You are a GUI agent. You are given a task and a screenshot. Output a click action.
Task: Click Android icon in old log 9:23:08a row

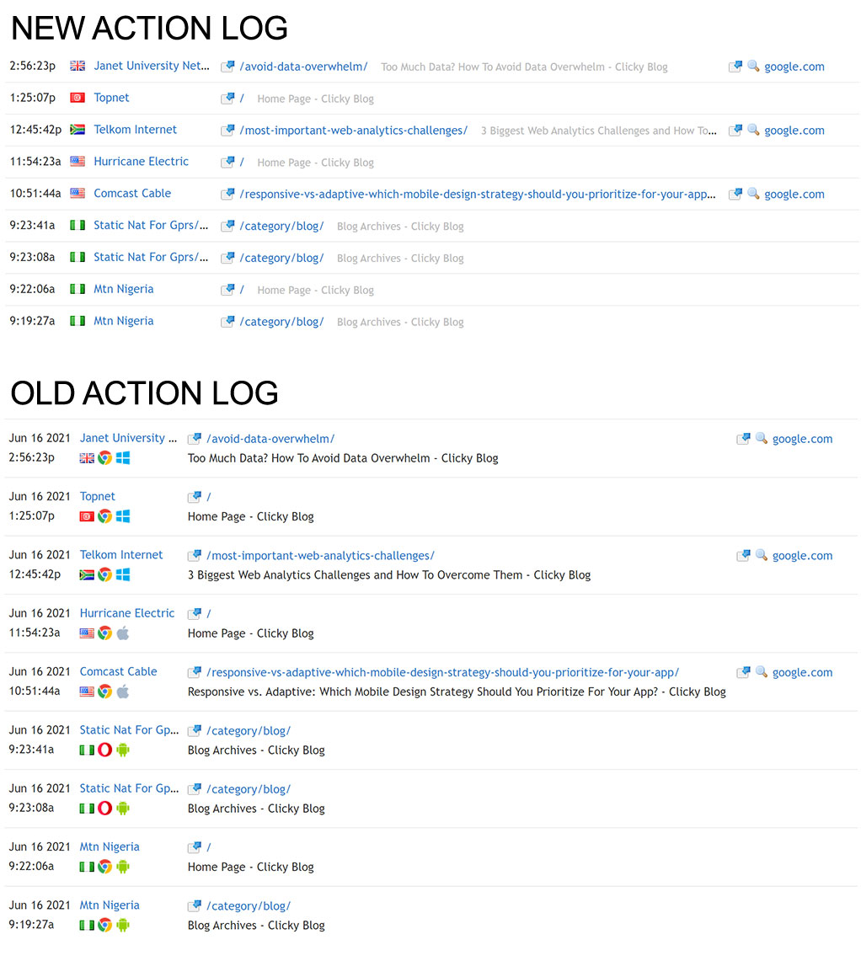tap(123, 808)
